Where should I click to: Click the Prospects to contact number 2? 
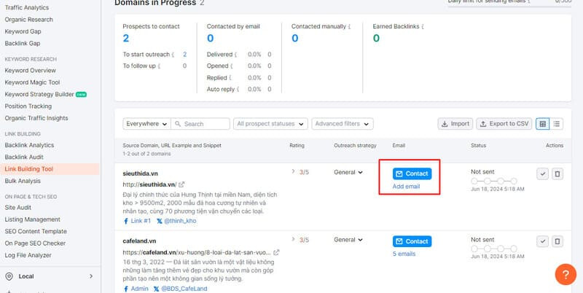click(x=126, y=38)
